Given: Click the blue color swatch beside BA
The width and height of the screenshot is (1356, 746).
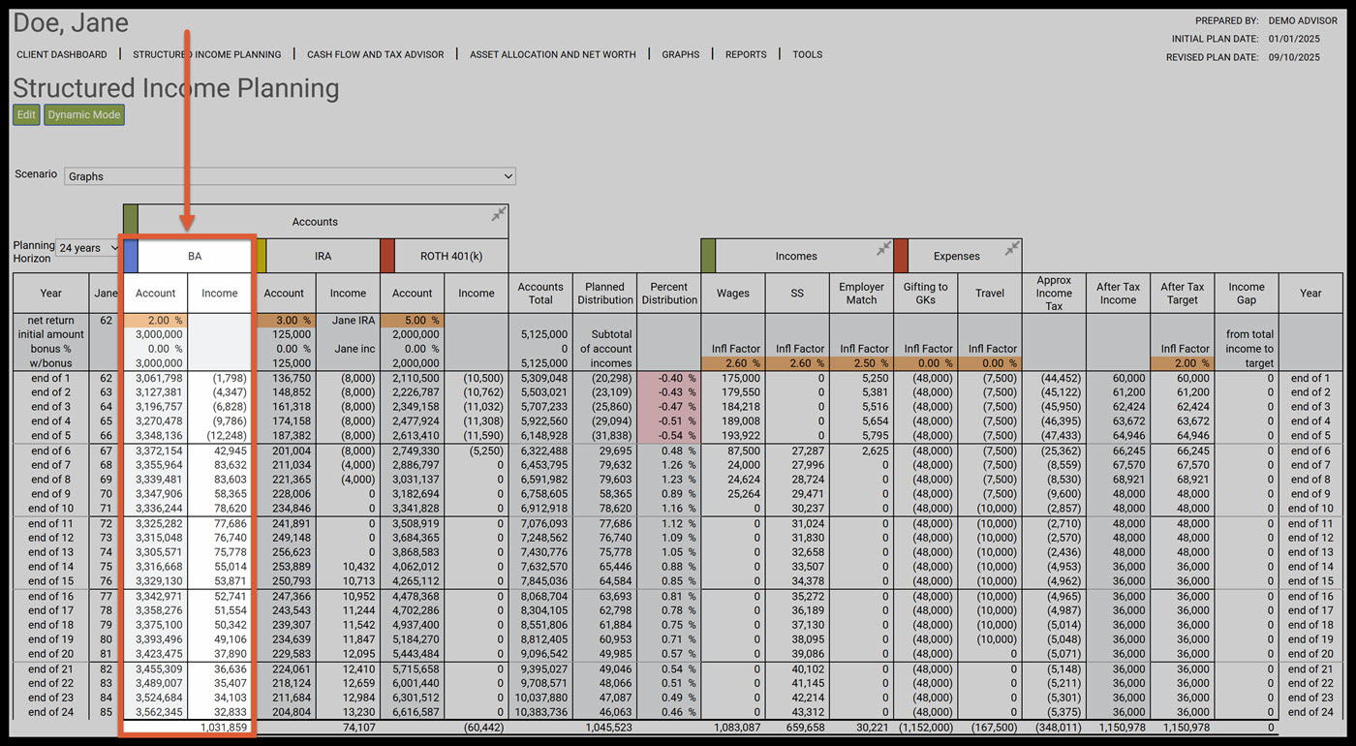Looking at the screenshot, I should tap(131, 256).
